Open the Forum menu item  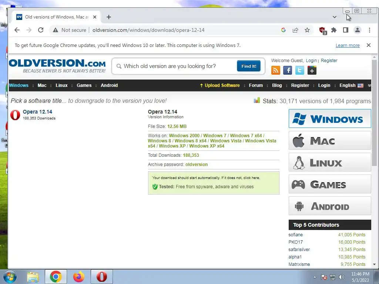pos(256,85)
